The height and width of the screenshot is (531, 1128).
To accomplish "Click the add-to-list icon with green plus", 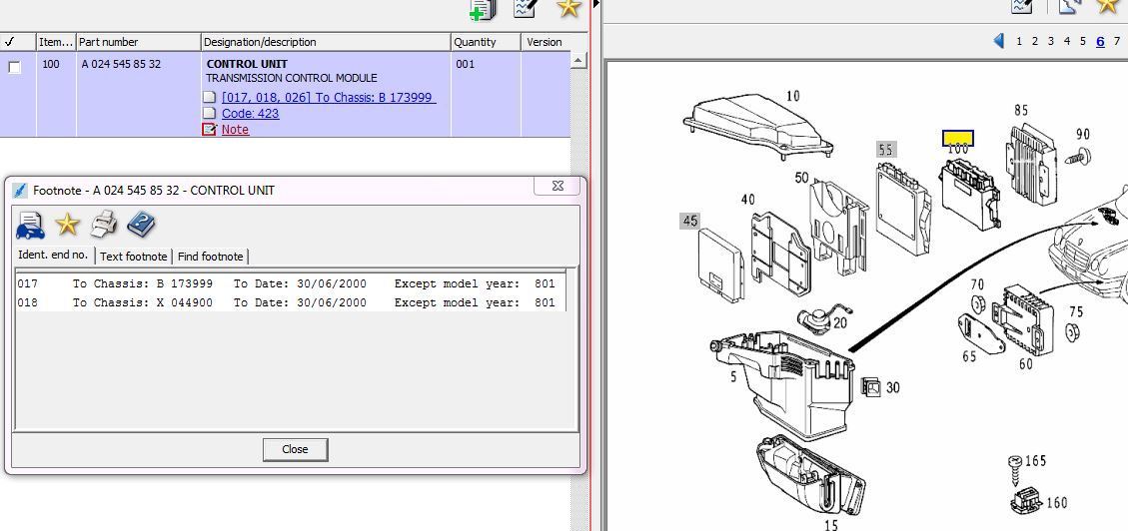I will tap(482, 9).
